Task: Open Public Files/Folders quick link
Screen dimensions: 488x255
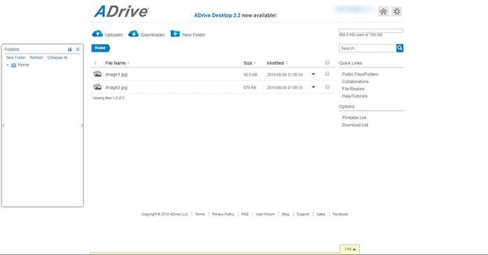Action: (360, 75)
